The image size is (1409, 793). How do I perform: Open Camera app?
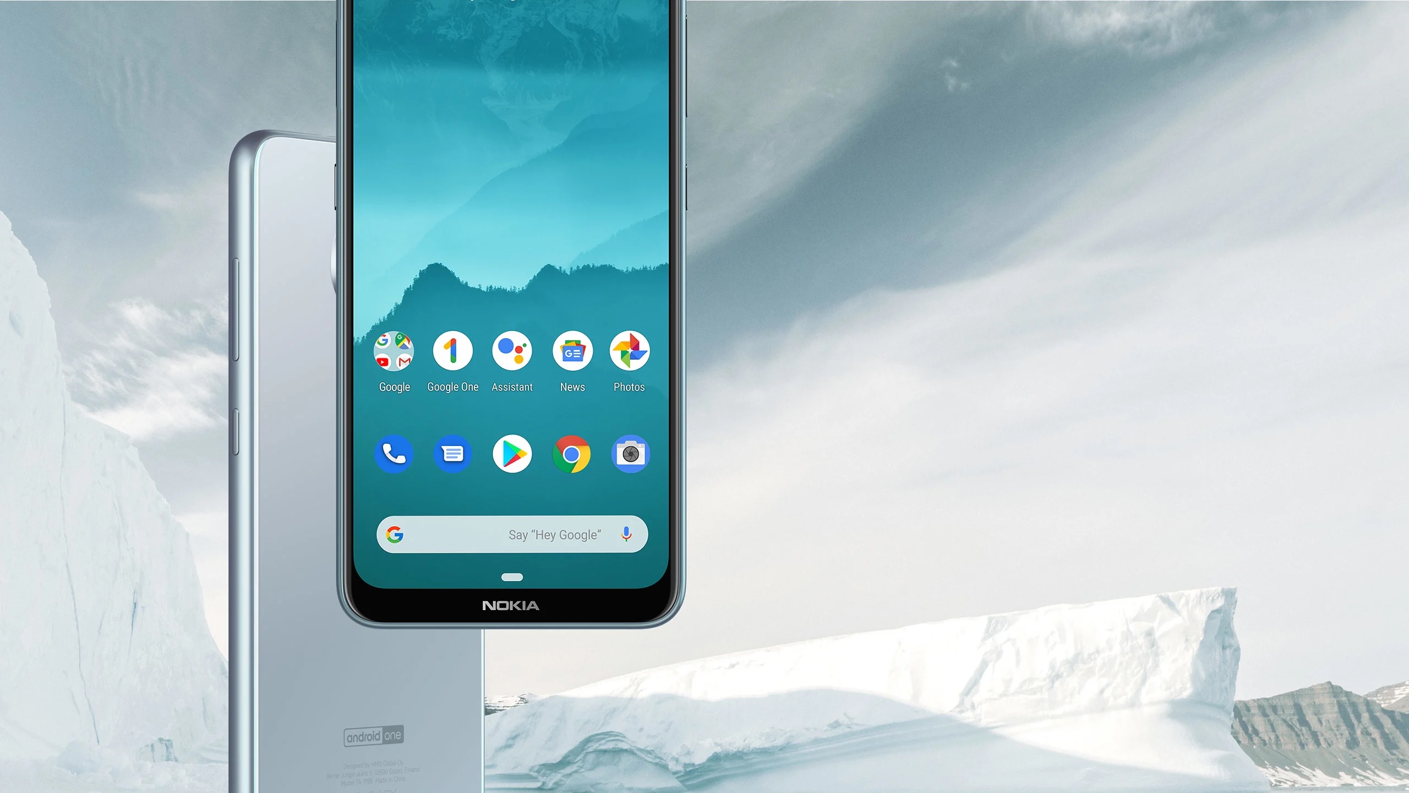point(631,453)
